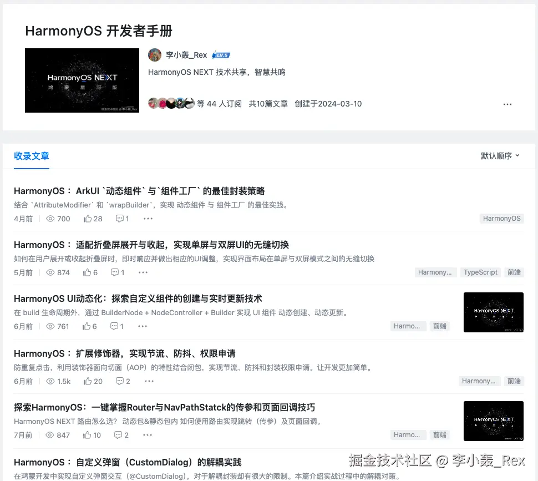
Task: Click 前端 tag on 折叠屏 article
Action: point(514,272)
